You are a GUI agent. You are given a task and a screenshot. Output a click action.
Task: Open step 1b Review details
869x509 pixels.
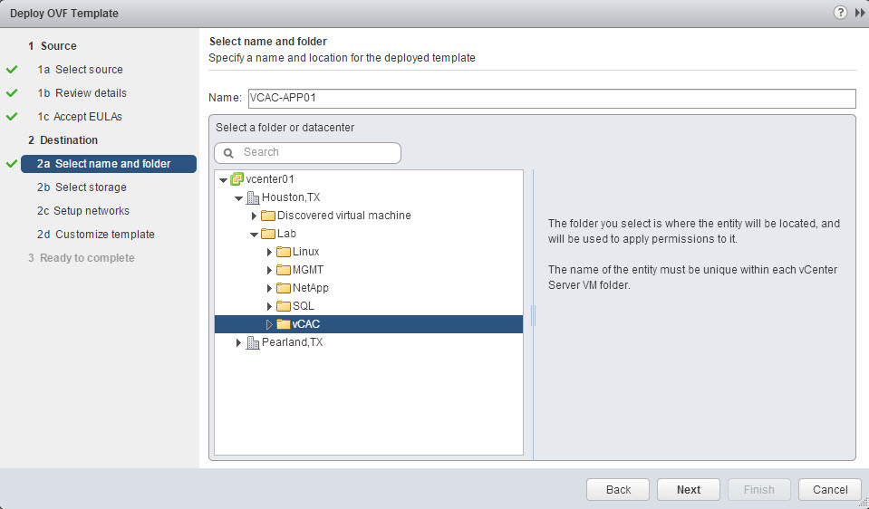91,93
